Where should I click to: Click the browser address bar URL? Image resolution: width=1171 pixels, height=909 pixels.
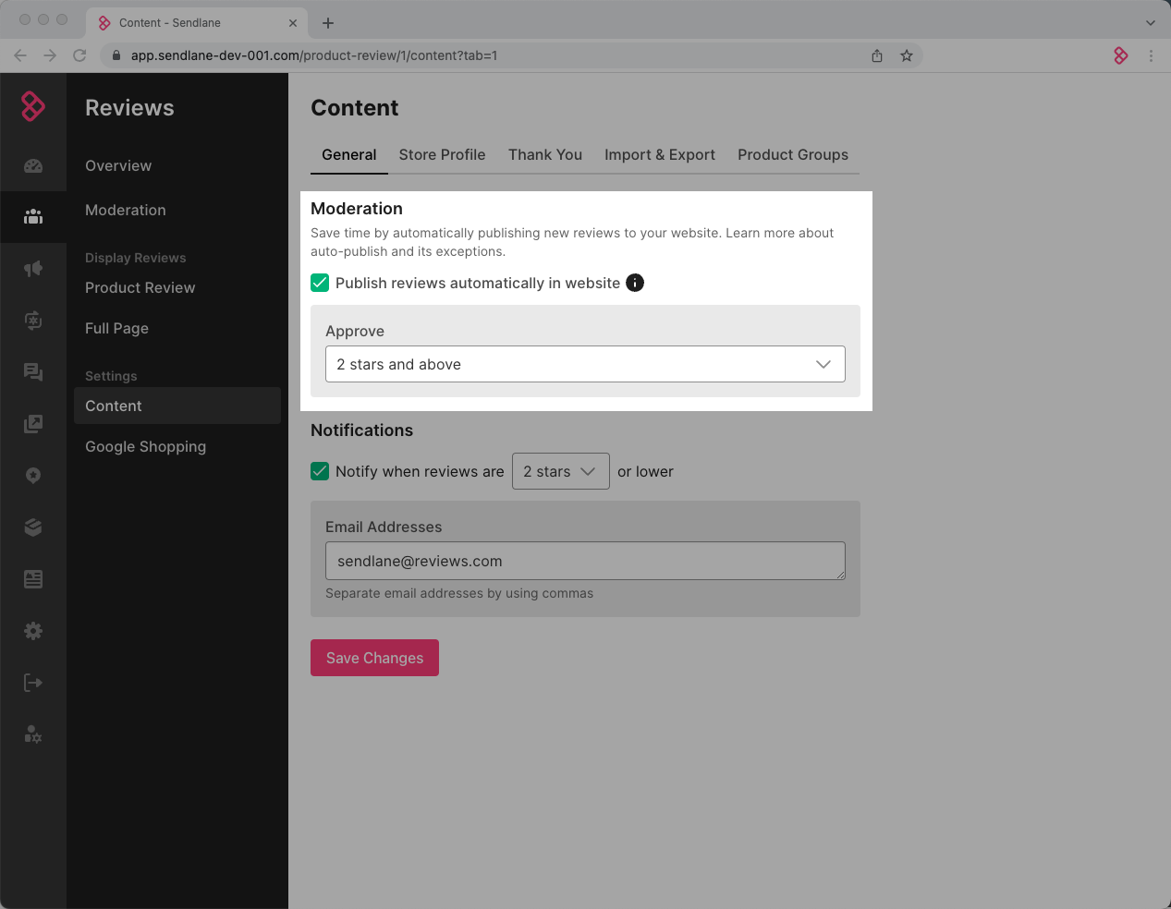314,55
